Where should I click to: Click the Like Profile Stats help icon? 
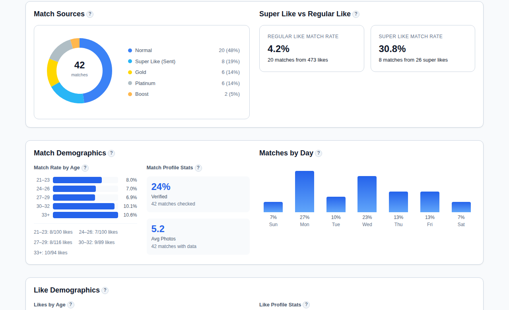(x=306, y=304)
